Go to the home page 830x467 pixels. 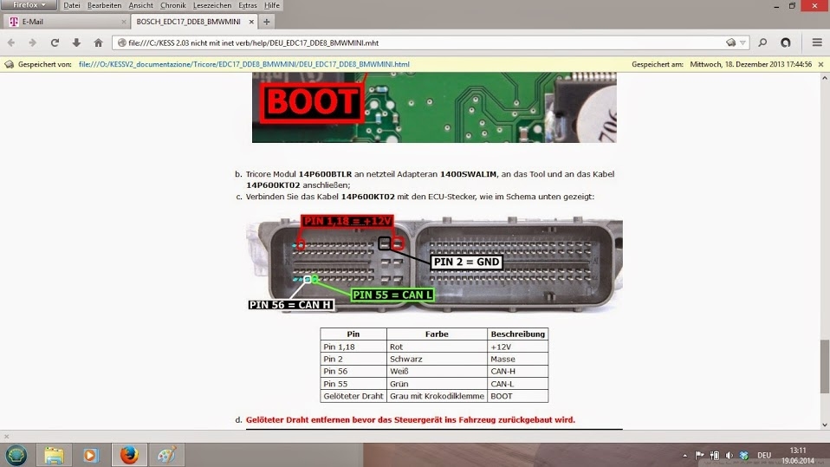[99, 43]
